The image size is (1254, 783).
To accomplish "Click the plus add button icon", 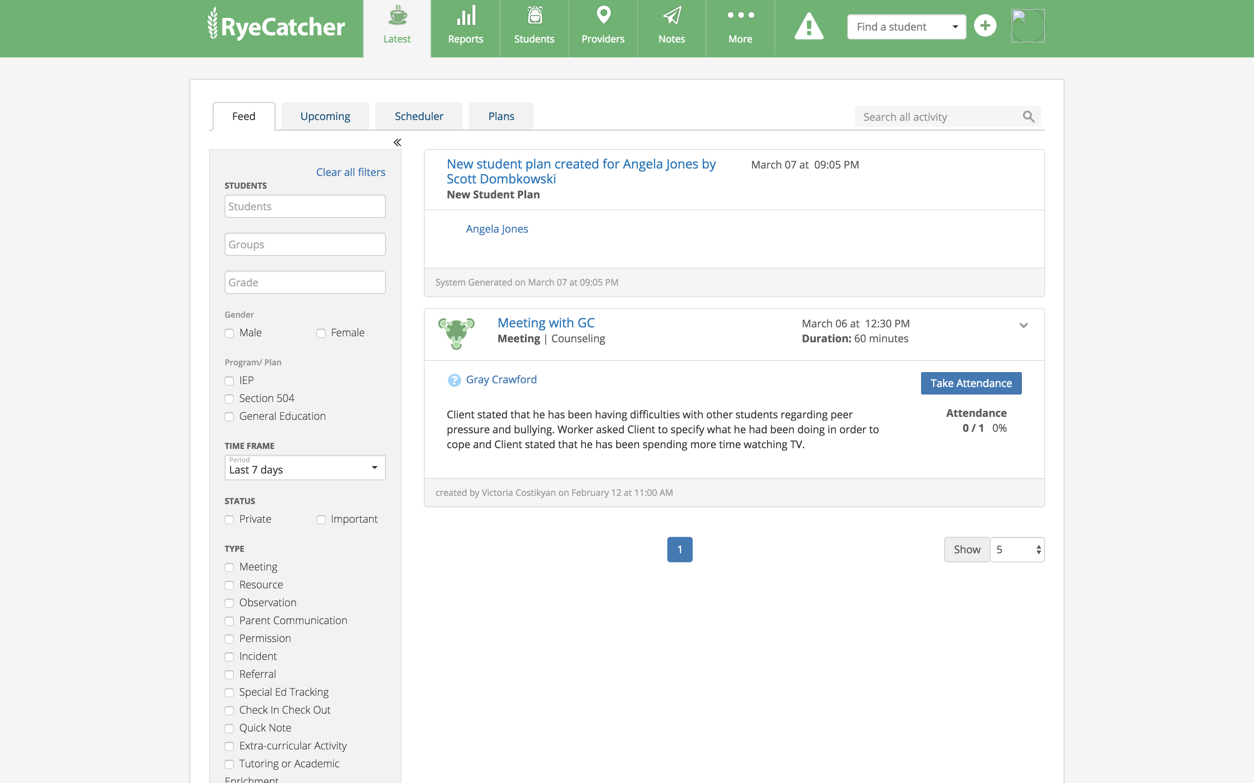I will point(985,26).
